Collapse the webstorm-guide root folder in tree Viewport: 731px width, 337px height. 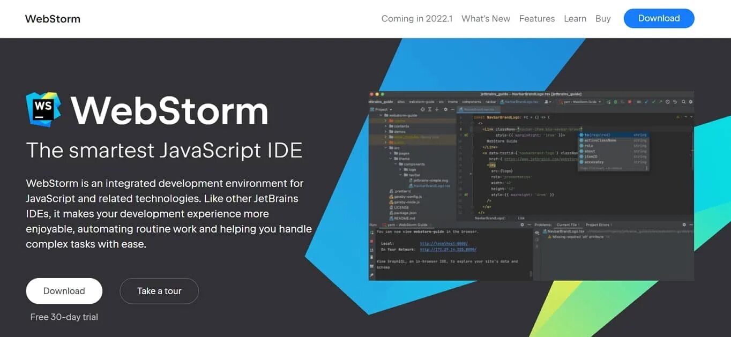tap(381, 115)
